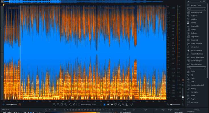Open the De-click repair module

click(194, 19)
